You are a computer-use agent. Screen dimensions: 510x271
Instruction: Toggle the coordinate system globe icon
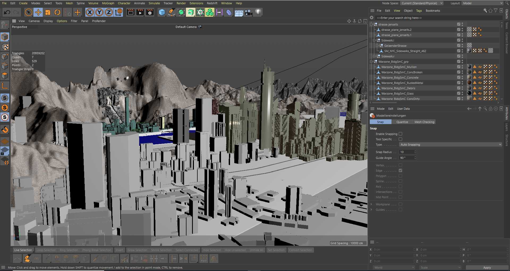pos(119,12)
